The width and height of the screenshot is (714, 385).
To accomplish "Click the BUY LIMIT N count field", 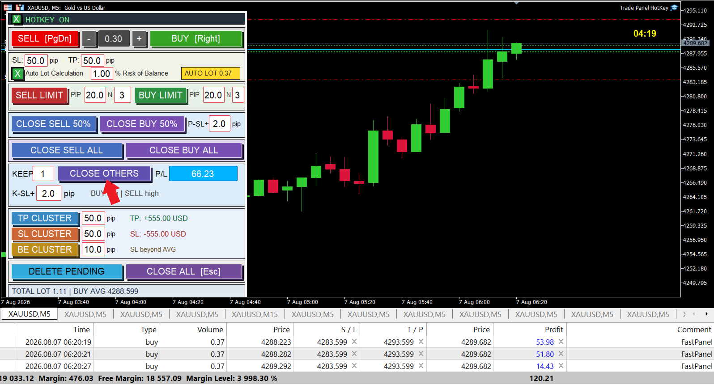I will [x=238, y=95].
